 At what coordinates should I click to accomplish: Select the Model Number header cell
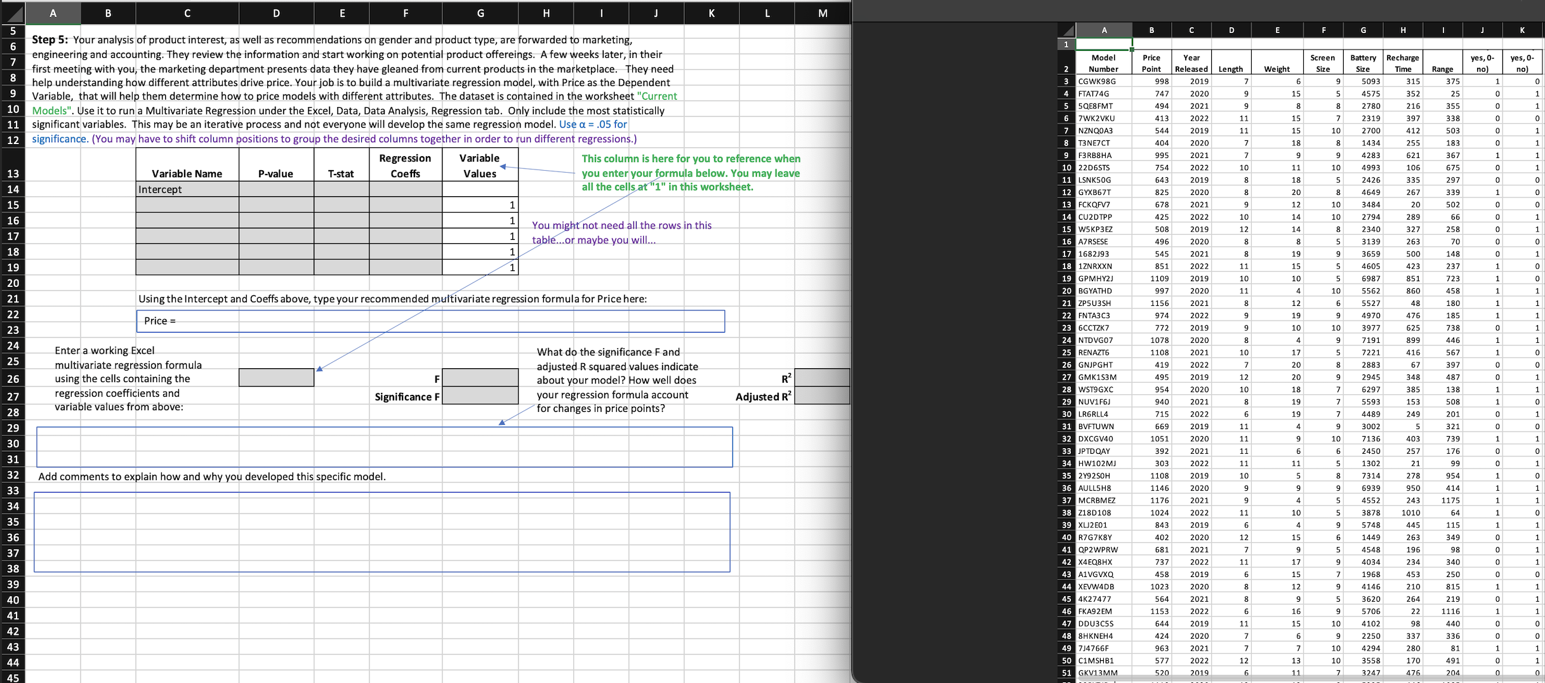1104,62
